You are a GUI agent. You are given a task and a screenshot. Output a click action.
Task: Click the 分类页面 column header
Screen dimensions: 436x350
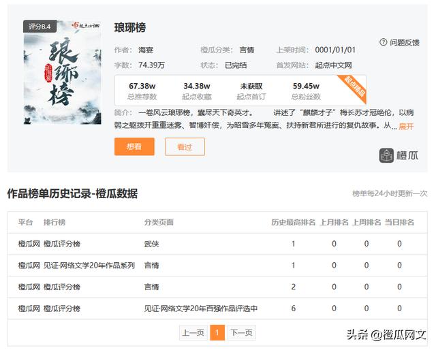(x=159, y=223)
